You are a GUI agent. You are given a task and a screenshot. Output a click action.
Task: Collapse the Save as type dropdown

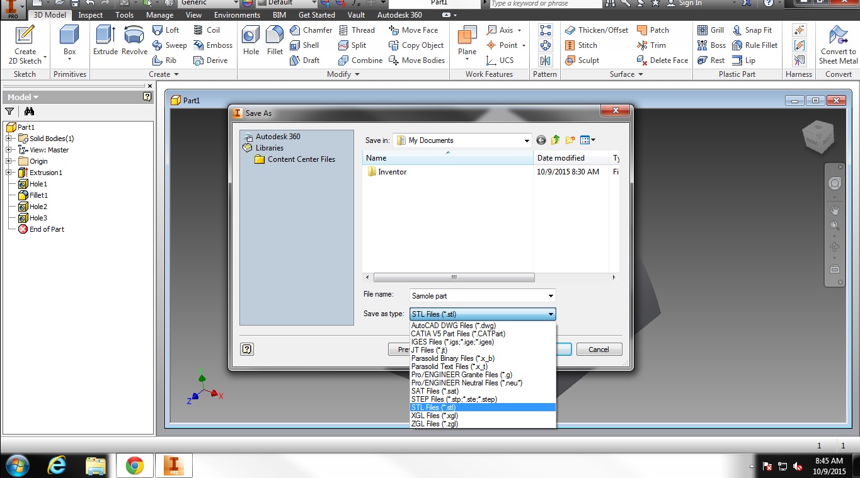pos(551,314)
